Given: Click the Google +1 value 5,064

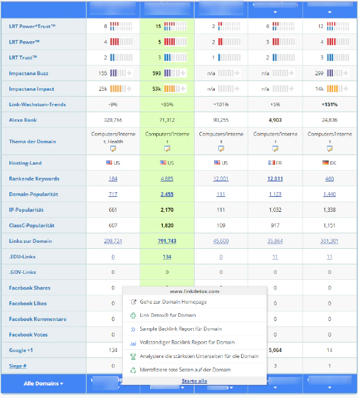Looking at the screenshot, I should pyautogui.click(x=275, y=350).
